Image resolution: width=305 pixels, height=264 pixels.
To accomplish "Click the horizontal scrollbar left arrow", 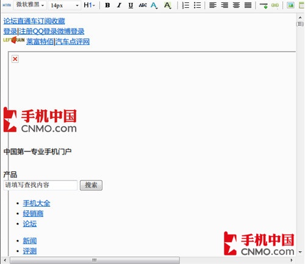I will point(5,260).
